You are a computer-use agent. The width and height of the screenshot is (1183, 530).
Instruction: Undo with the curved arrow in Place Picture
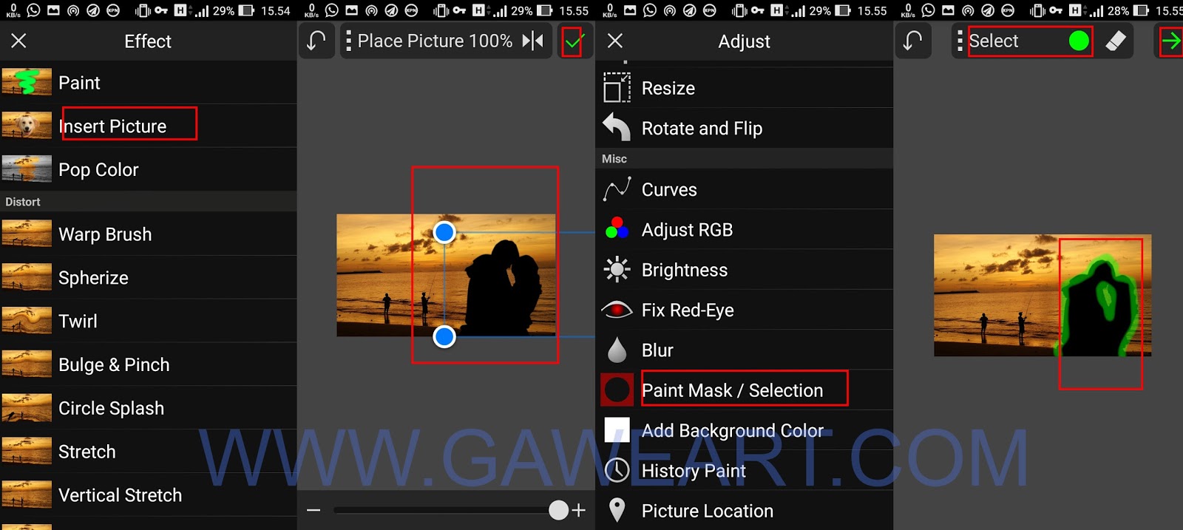pos(316,41)
